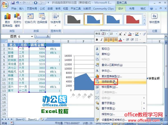
Task: Choose 剪切(T) from context menu
Action: click(120, 49)
